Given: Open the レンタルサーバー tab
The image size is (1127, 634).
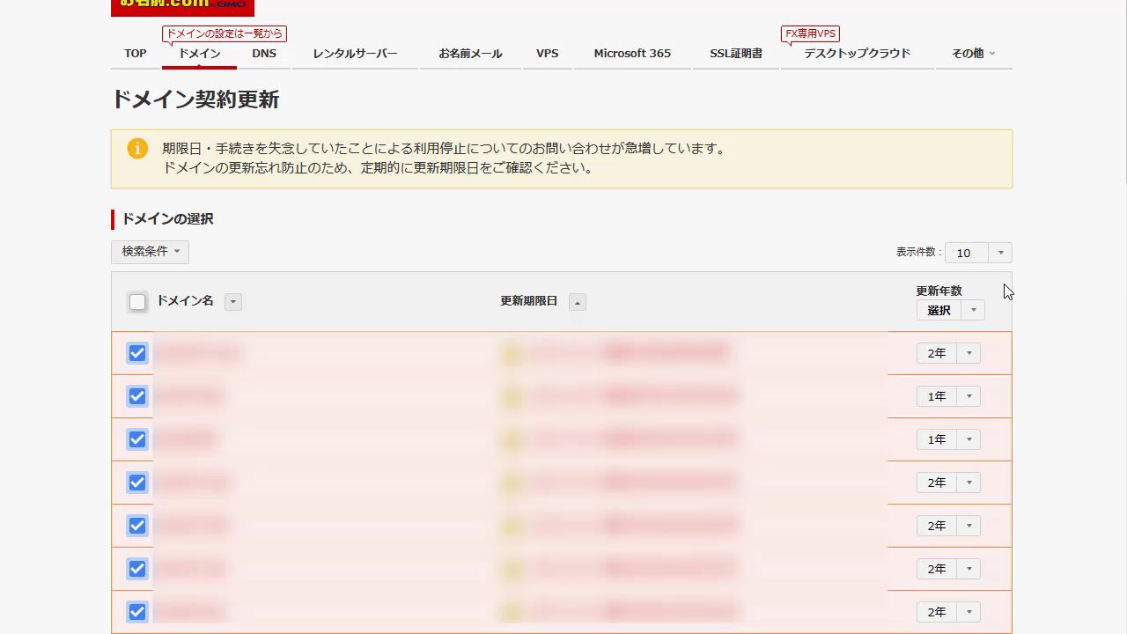Looking at the screenshot, I should click(x=355, y=54).
